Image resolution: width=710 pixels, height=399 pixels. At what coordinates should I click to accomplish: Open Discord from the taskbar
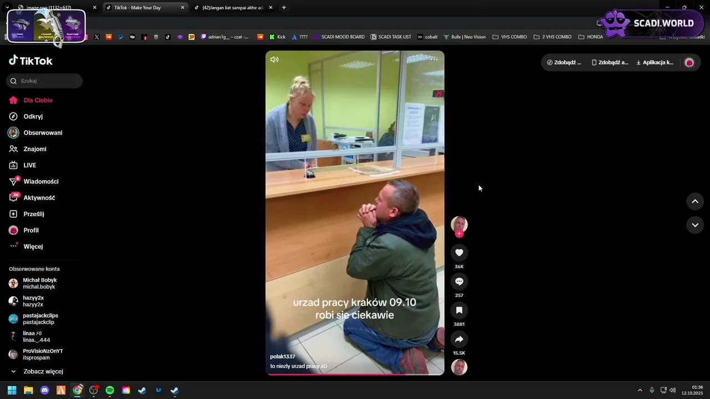click(45, 390)
